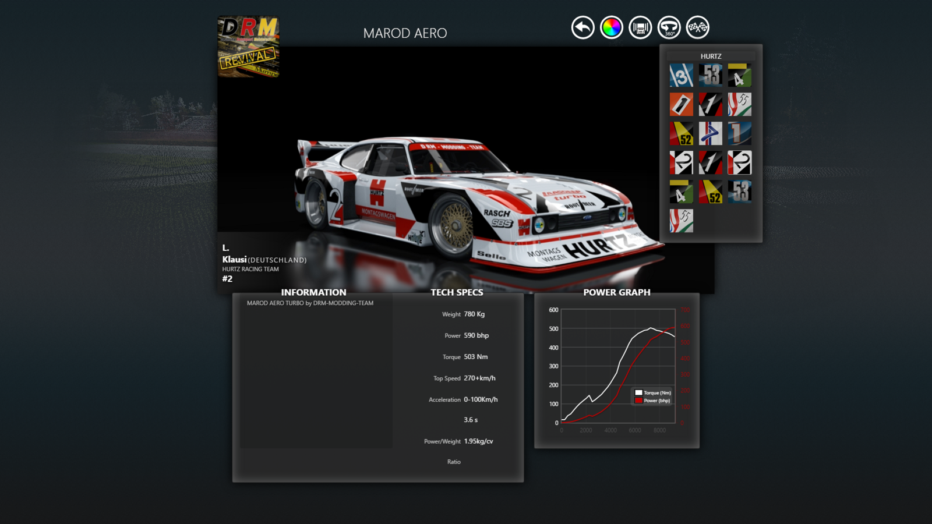932x524 pixels.
Task: Click the Power (bhp) legend entry
Action: 652,401
